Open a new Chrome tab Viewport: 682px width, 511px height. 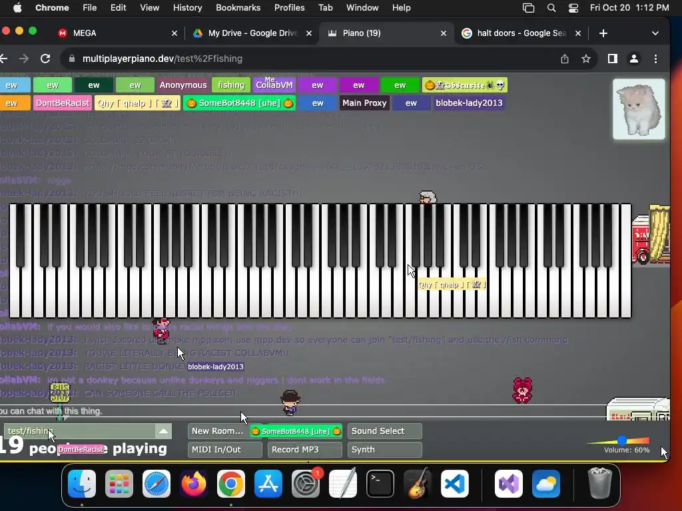[603, 33]
